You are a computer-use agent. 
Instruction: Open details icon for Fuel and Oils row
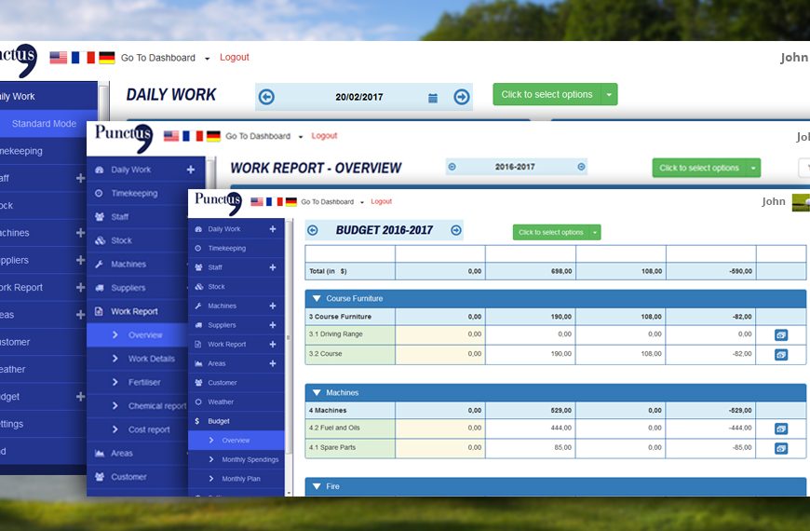point(780,429)
